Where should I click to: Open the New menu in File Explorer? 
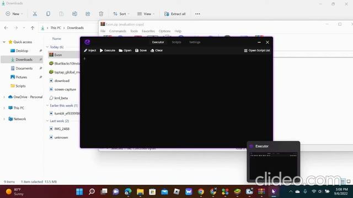[x=14, y=14]
